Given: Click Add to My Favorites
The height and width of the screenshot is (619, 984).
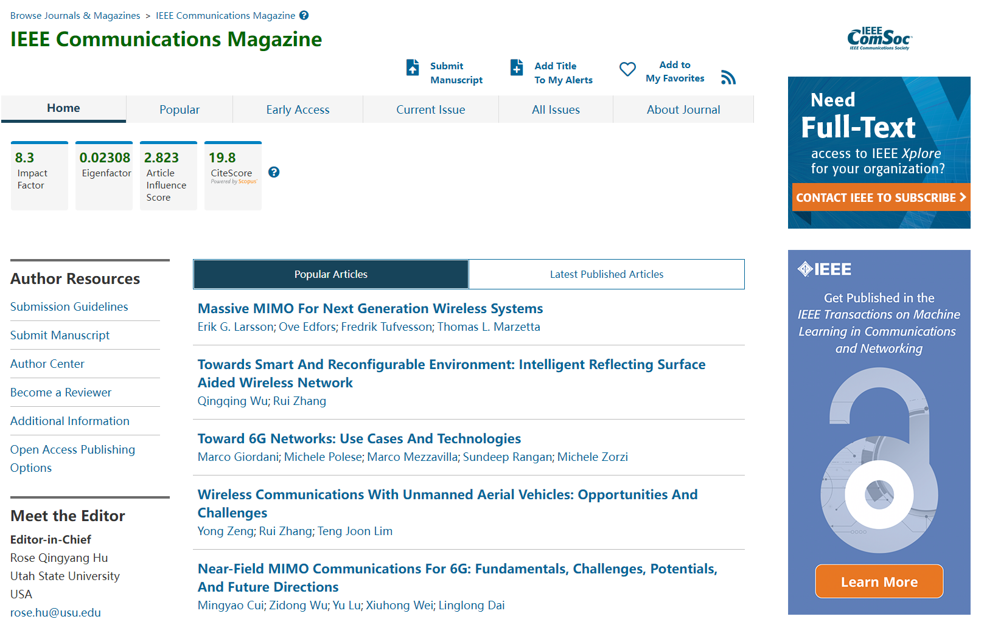Looking at the screenshot, I should (x=675, y=72).
